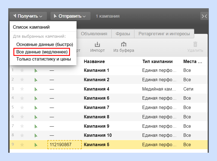This screenshot has height=161, width=217.
Task: Click green status arrow for Кампания 5
Action: 36,145
